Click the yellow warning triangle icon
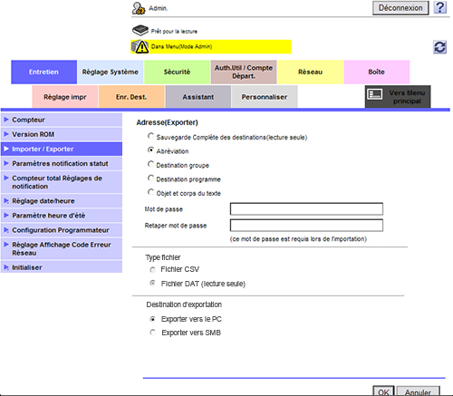453x396 pixels. click(142, 47)
